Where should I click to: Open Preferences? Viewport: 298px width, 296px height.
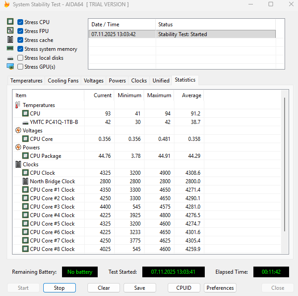tap(220, 288)
